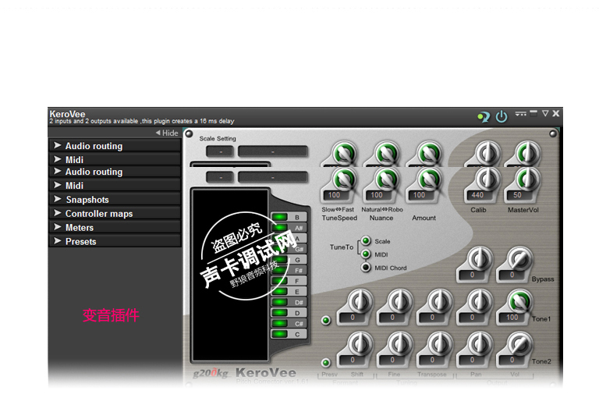This screenshot has height=412, width=599.
Task: Click the black pitch display area
Action: pyautogui.click(x=230, y=275)
